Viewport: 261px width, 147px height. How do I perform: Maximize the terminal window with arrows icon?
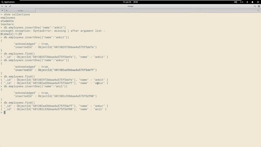click(10, 6)
